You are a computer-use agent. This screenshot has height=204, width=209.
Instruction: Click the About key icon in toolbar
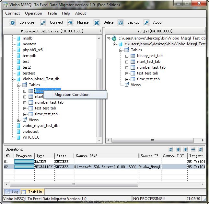point(146,23)
